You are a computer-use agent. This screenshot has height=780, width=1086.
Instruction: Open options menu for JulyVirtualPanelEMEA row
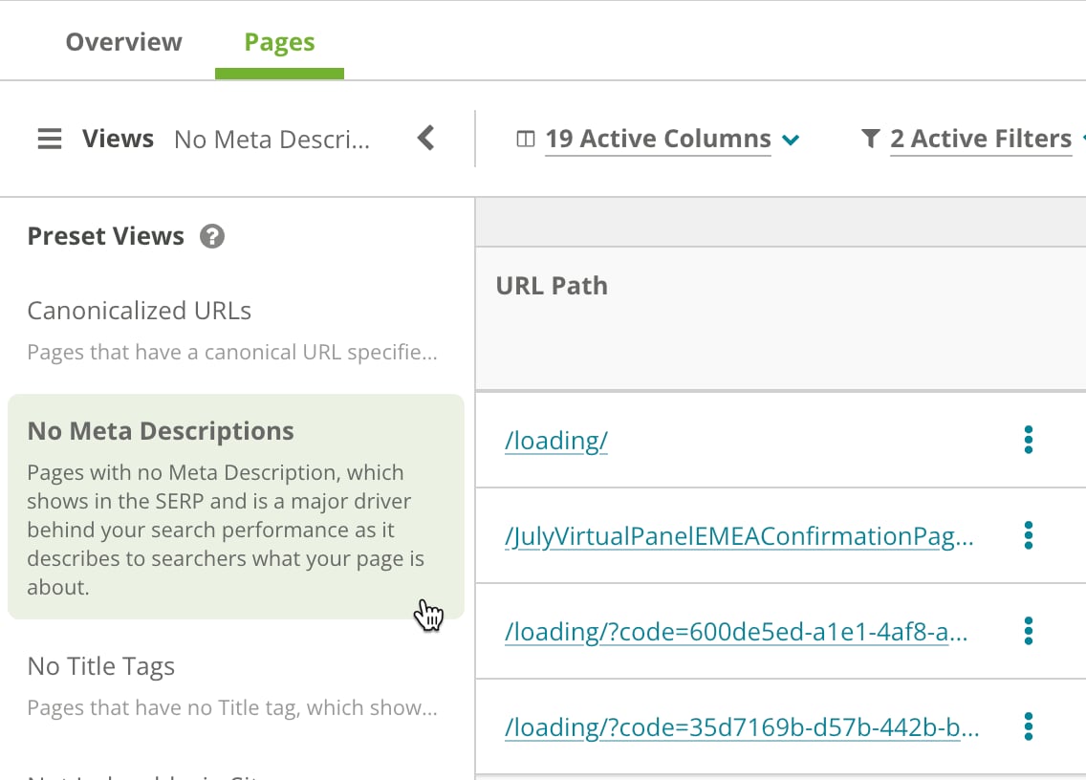[1028, 535]
